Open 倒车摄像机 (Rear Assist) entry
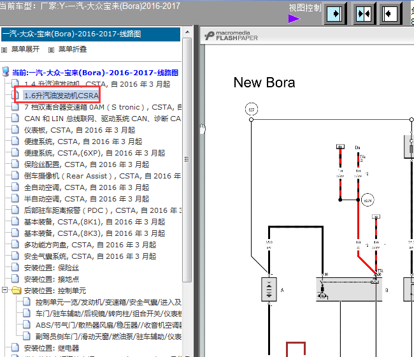The height and width of the screenshot is (357, 414). tap(103, 176)
